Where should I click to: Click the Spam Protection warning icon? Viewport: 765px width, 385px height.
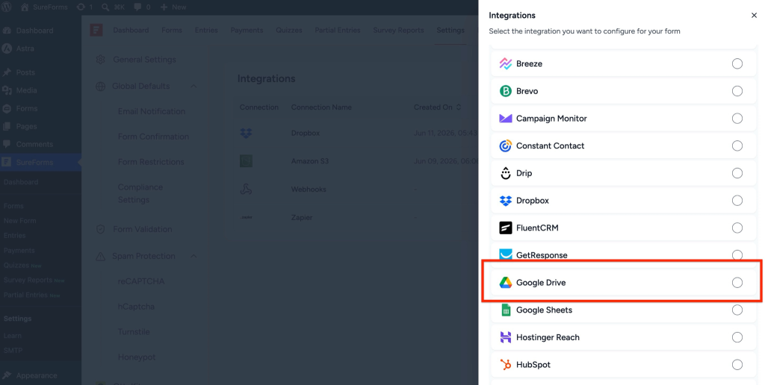101,257
